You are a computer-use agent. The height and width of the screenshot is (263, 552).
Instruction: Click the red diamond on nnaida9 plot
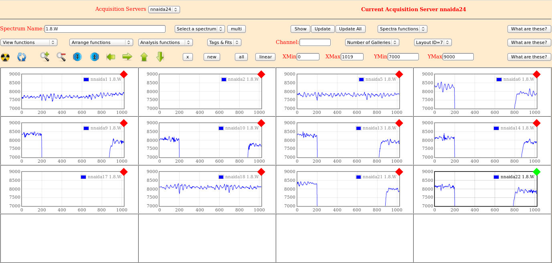coord(123,123)
